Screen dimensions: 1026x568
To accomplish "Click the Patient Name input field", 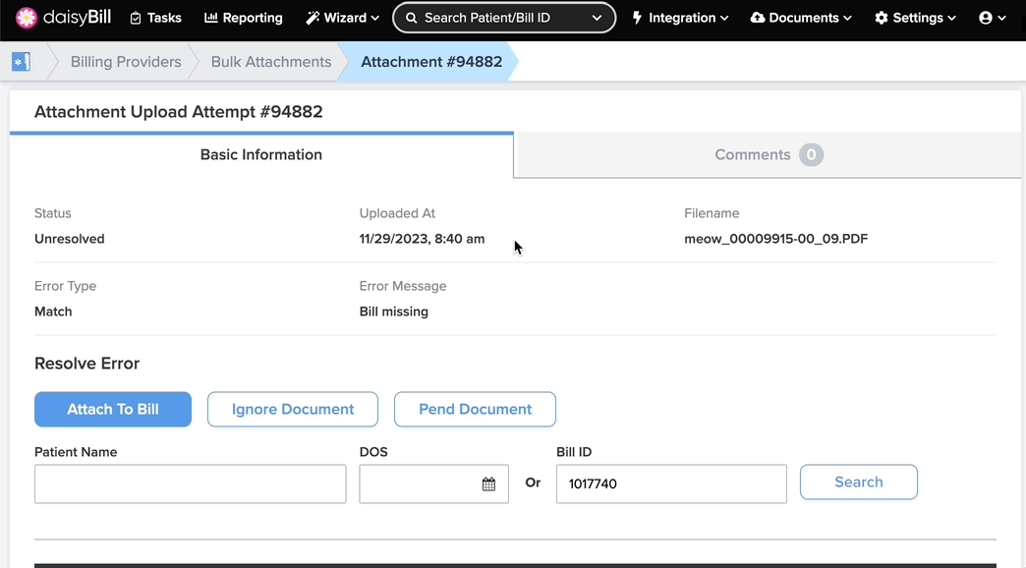I will (191, 483).
